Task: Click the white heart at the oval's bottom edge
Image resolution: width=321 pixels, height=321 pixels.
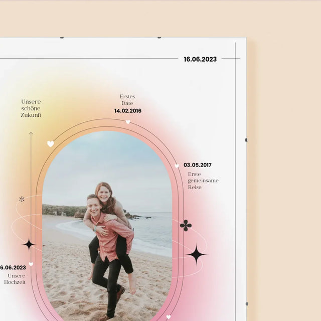Action: 168,316
